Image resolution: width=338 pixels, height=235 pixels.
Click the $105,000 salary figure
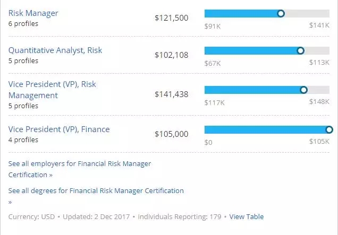click(x=171, y=134)
